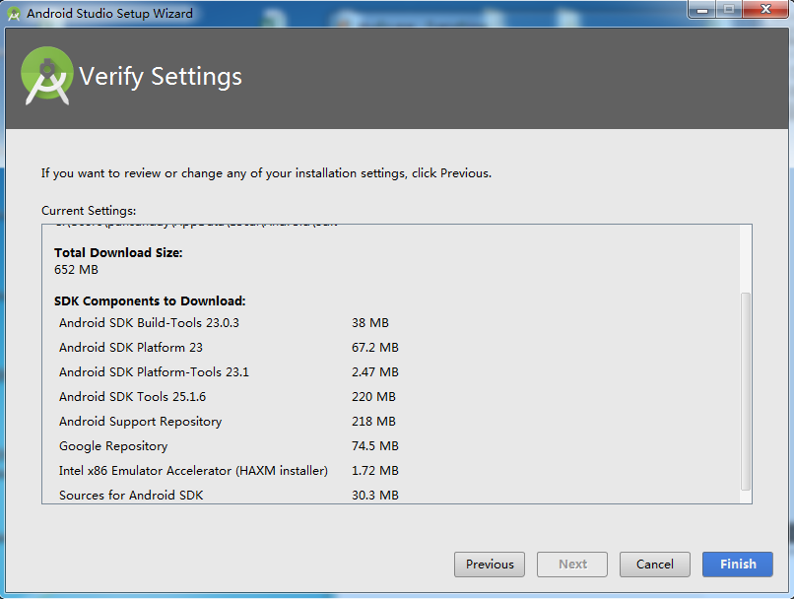
Task: Click the installation settings instruction text
Action: point(266,173)
